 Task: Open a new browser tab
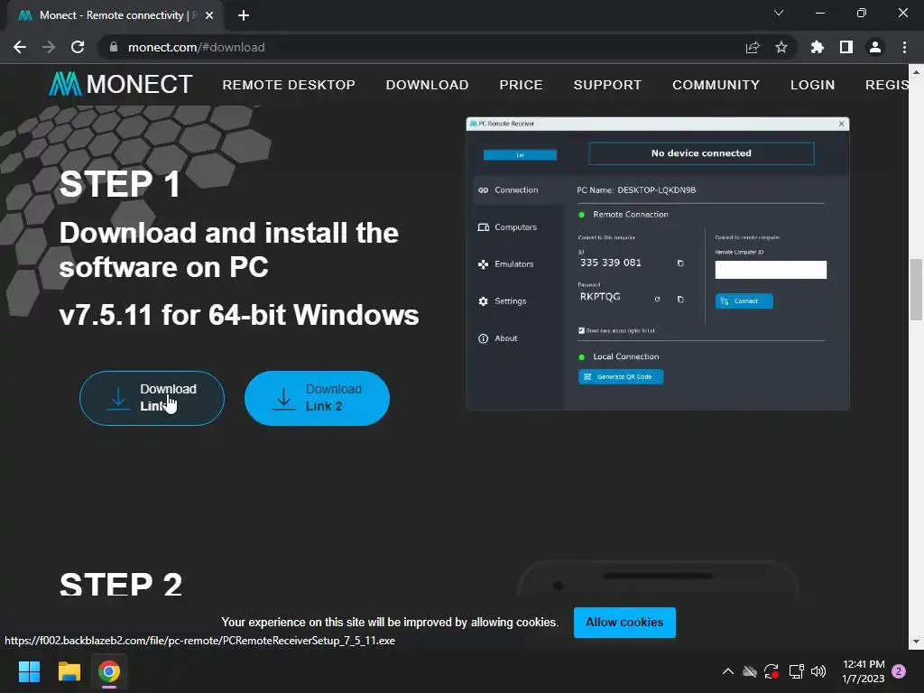244,15
